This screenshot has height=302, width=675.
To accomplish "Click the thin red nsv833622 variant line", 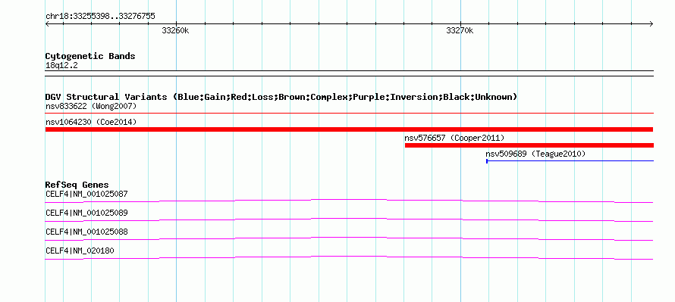I will (x=349, y=114).
